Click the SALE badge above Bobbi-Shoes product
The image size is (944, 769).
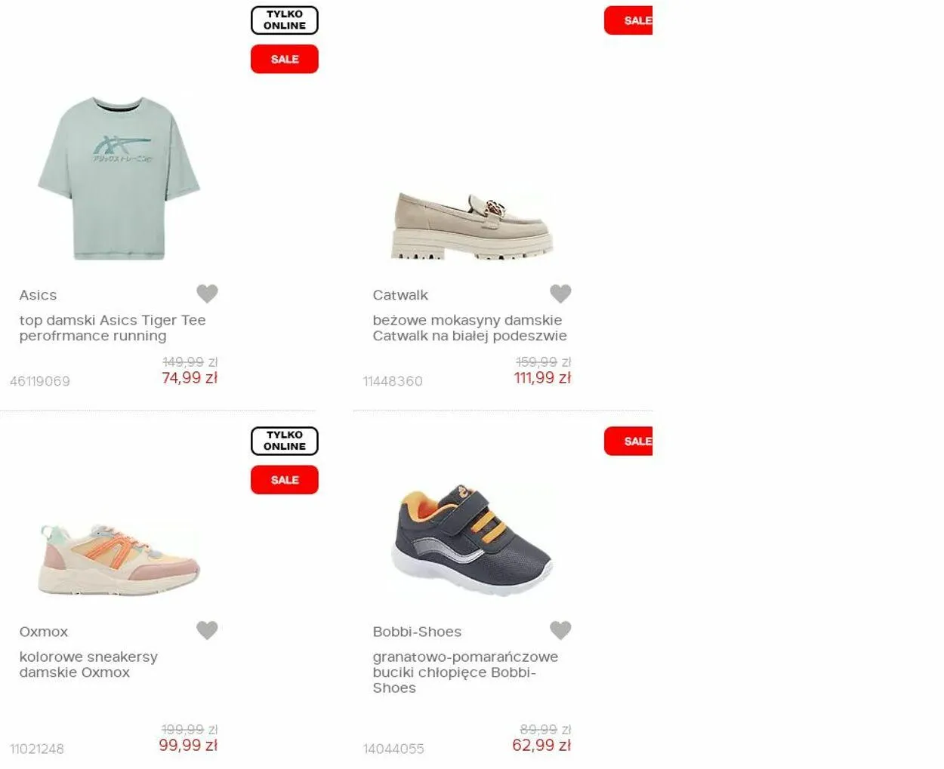click(x=628, y=441)
